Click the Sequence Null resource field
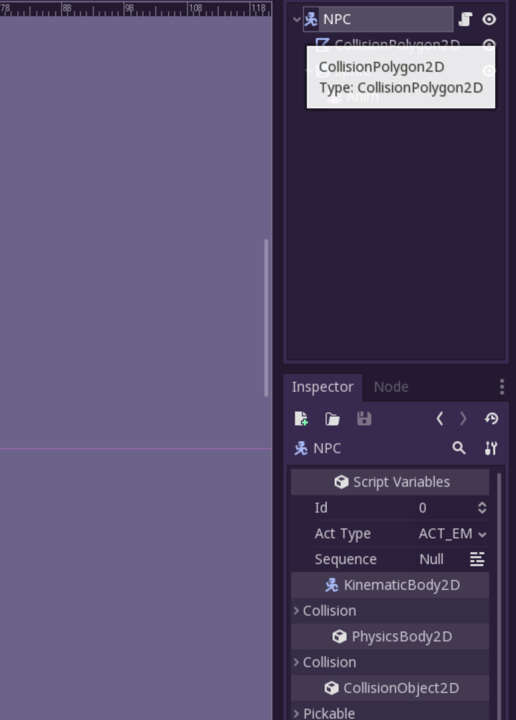This screenshot has width=516, height=720. (x=442, y=559)
